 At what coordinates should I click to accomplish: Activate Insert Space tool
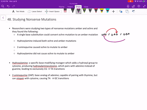coord(52,11)
